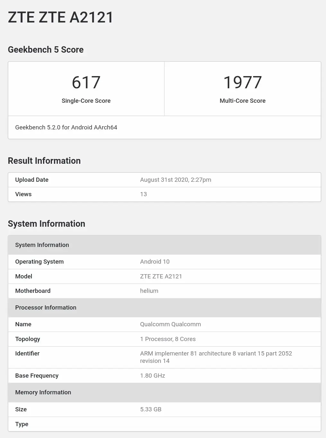Select the August 31st 2020, 2:27pm value

176,180
